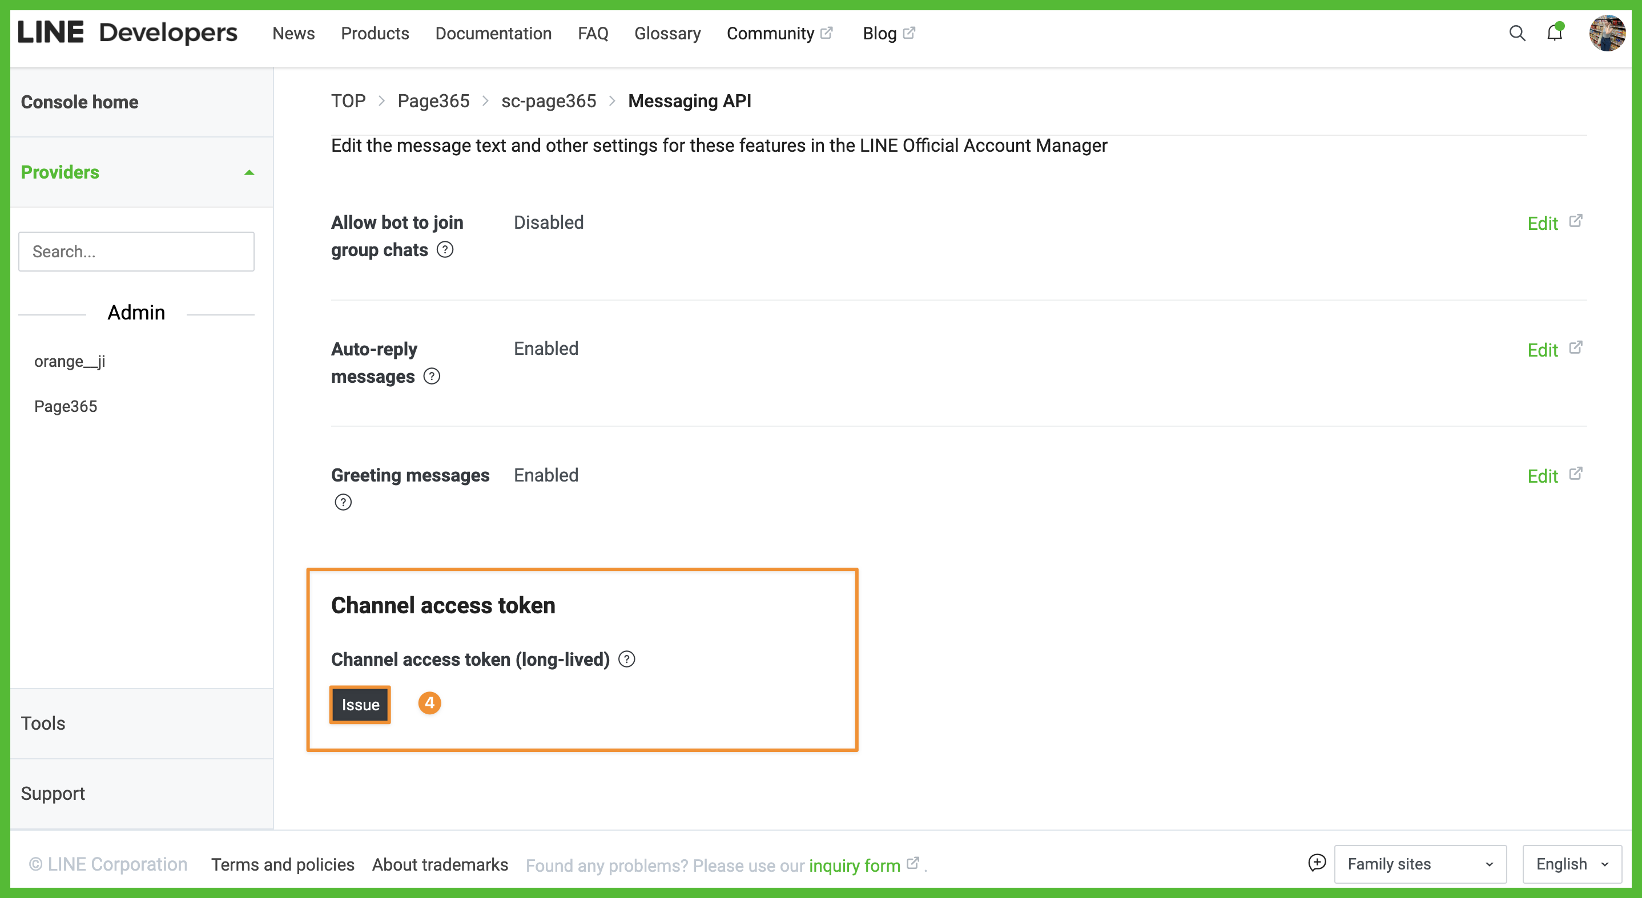Click the feedback chat bubble icon in footer
Viewport: 1642px width, 898px height.
click(1317, 863)
